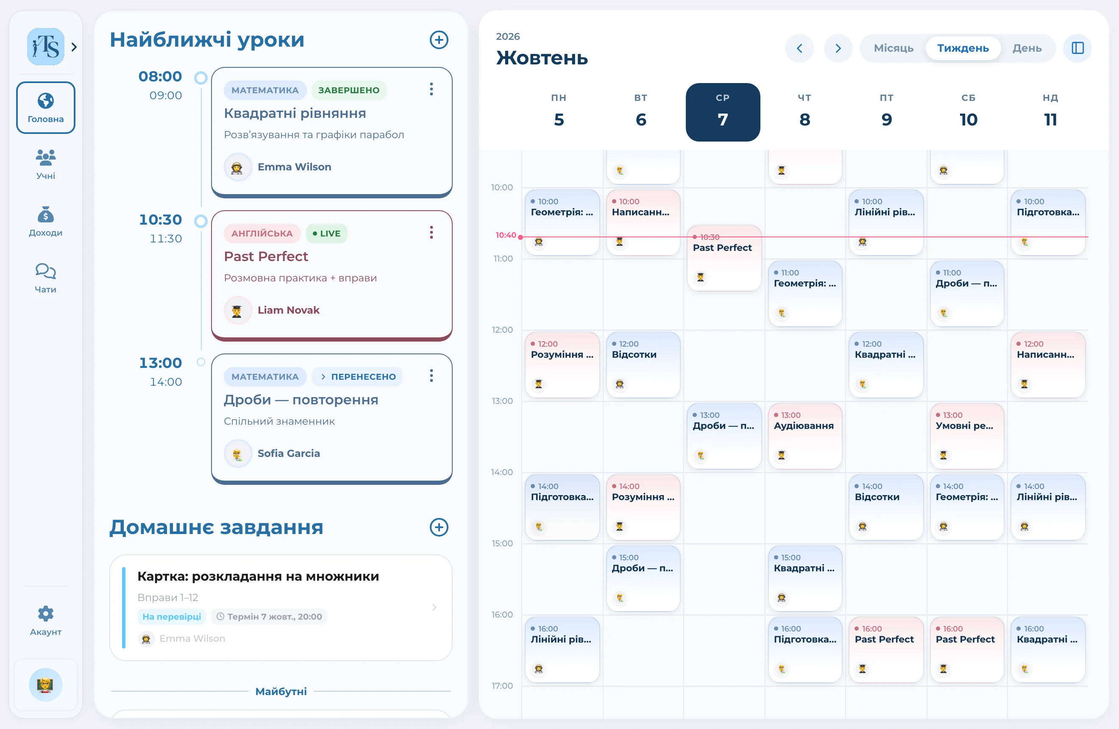Go to the previous week
Screen dimensions: 1119x729
799,48
